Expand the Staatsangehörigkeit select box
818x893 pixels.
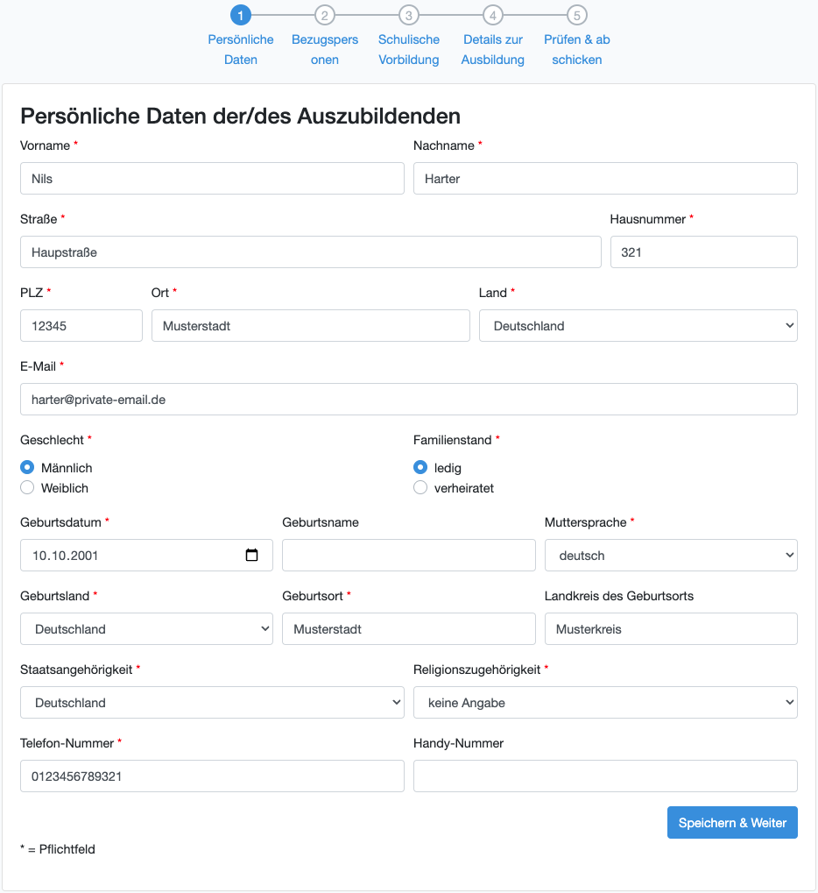tap(212, 703)
